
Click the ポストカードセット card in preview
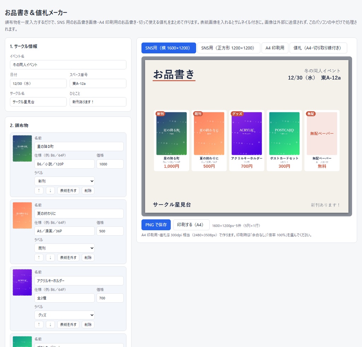point(284,141)
